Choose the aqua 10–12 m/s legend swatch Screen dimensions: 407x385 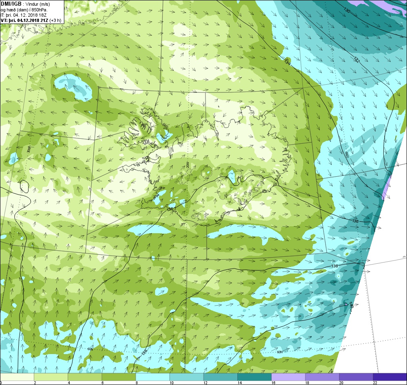tap(186, 376)
